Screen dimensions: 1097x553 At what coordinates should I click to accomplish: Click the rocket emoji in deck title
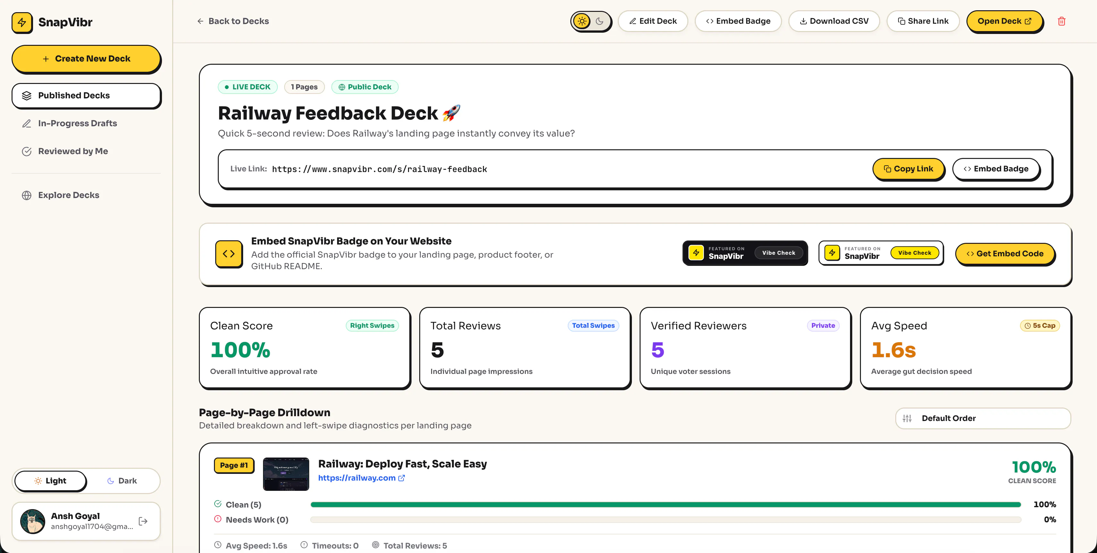point(451,113)
